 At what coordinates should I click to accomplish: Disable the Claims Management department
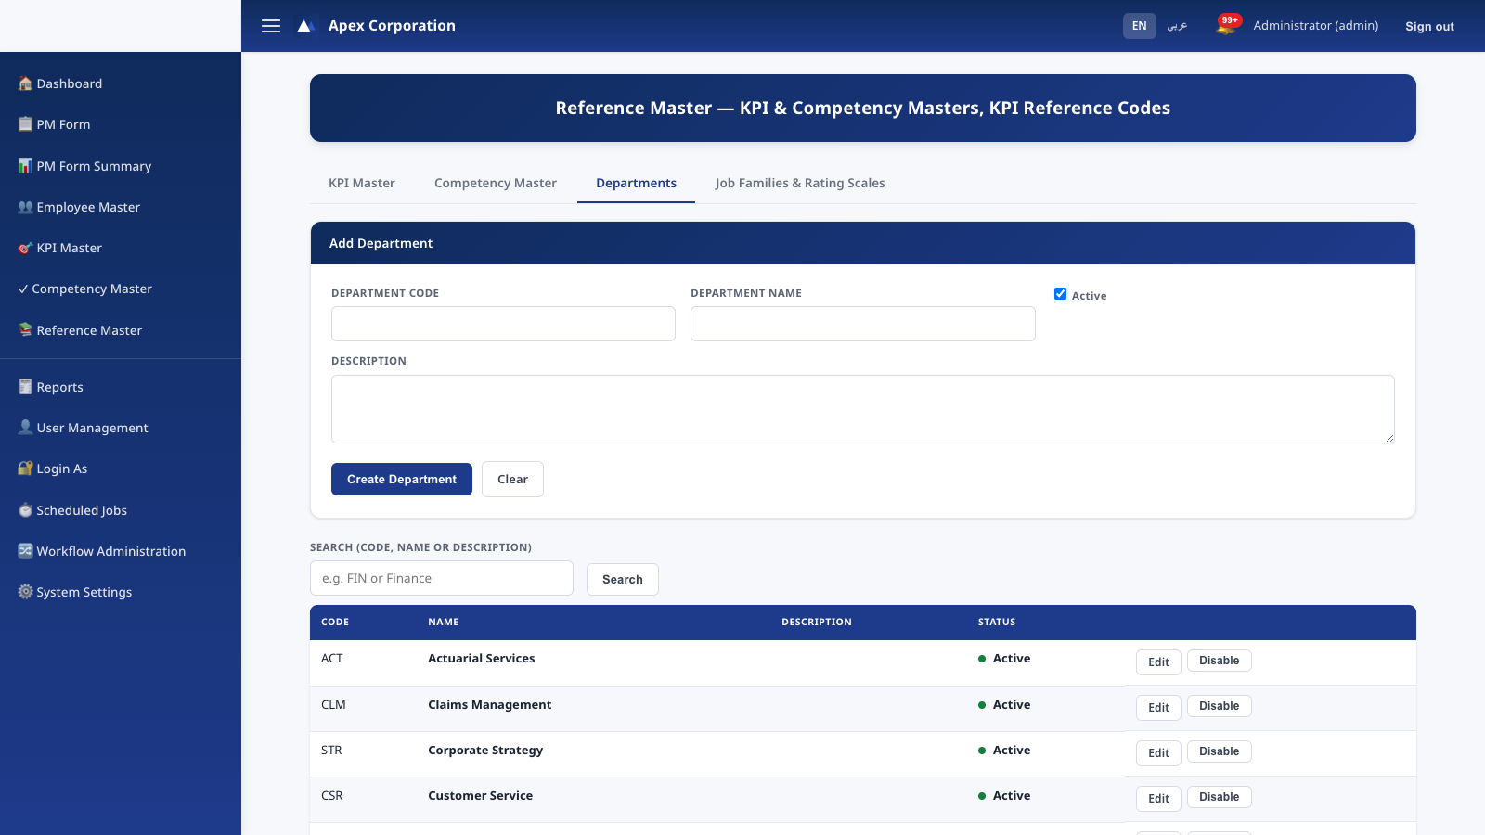click(1219, 706)
